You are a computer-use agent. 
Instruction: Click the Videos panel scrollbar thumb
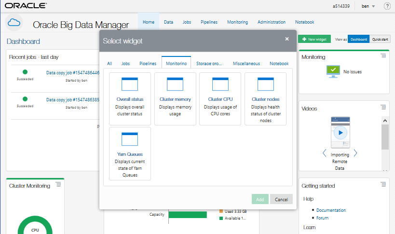click(385, 137)
